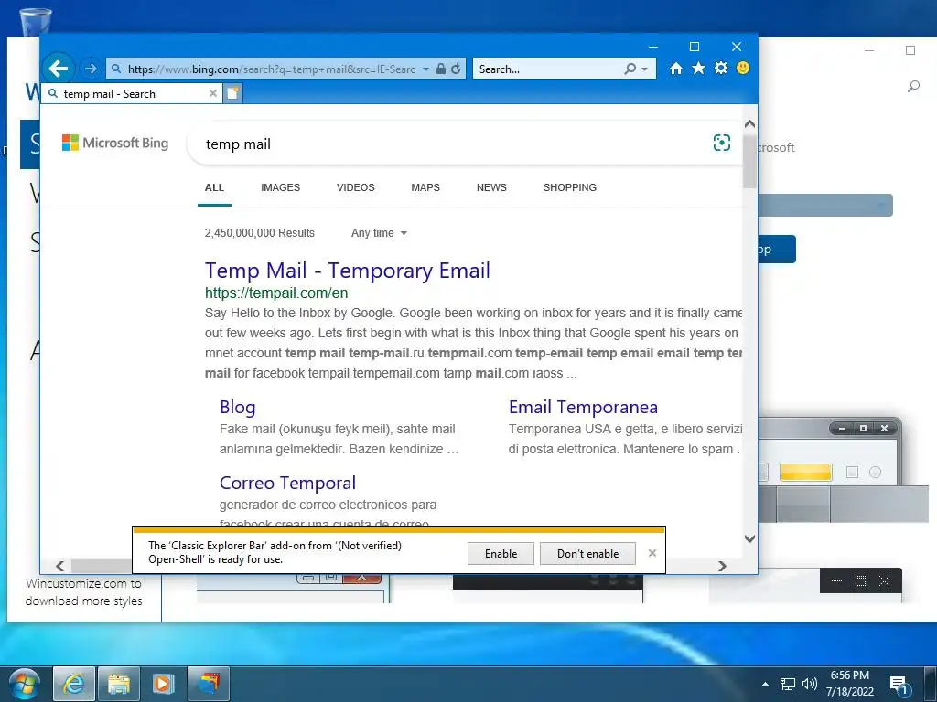Image resolution: width=937 pixels, height=702 pixels.
Task: Expand search provider dropdown arrow
Action: point(645,69)
